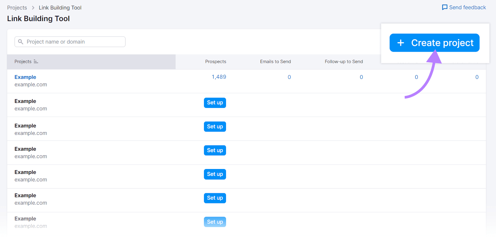Viewport: 496px width, 240px height.
Task: Click example.com under the first project
Action: pos(31,85)
